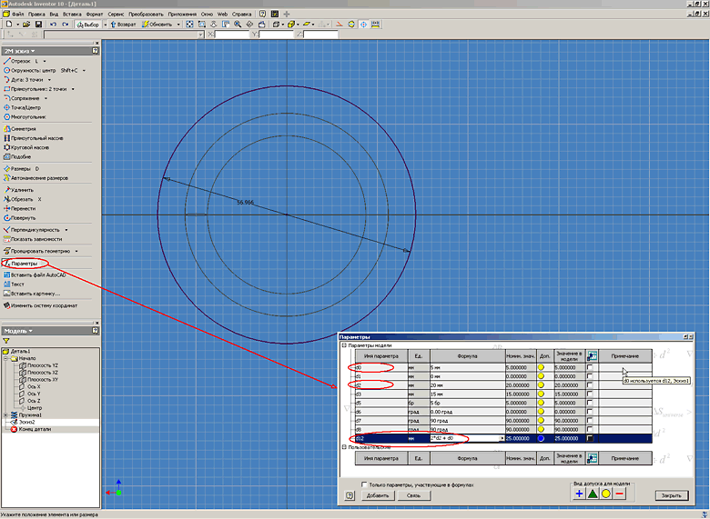Image resolution: width=710 pixels, height=519 pixels.
Task: Choose the Повернуть rotate tool
Action: tap(19, 218)
